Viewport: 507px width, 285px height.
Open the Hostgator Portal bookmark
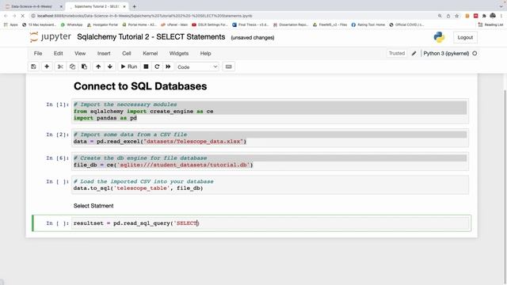click(102, 25)
